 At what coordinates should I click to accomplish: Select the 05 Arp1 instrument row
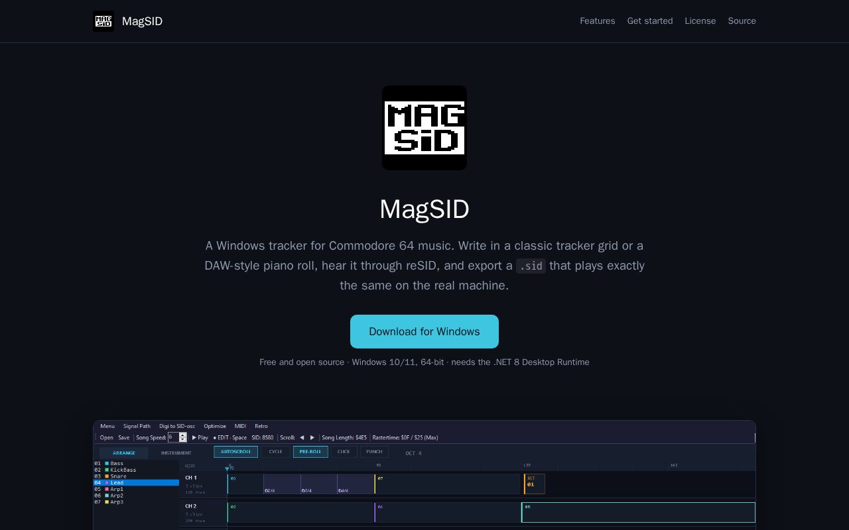136,489
